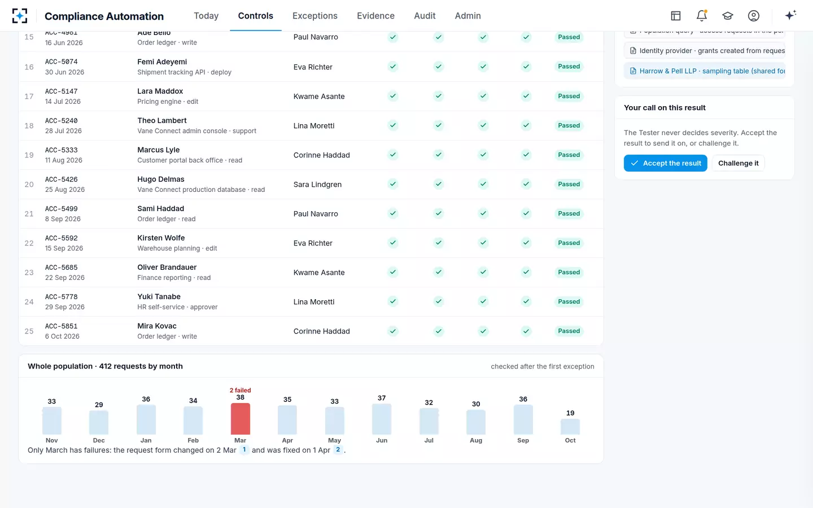Open the user account icon

coord(754,16)
